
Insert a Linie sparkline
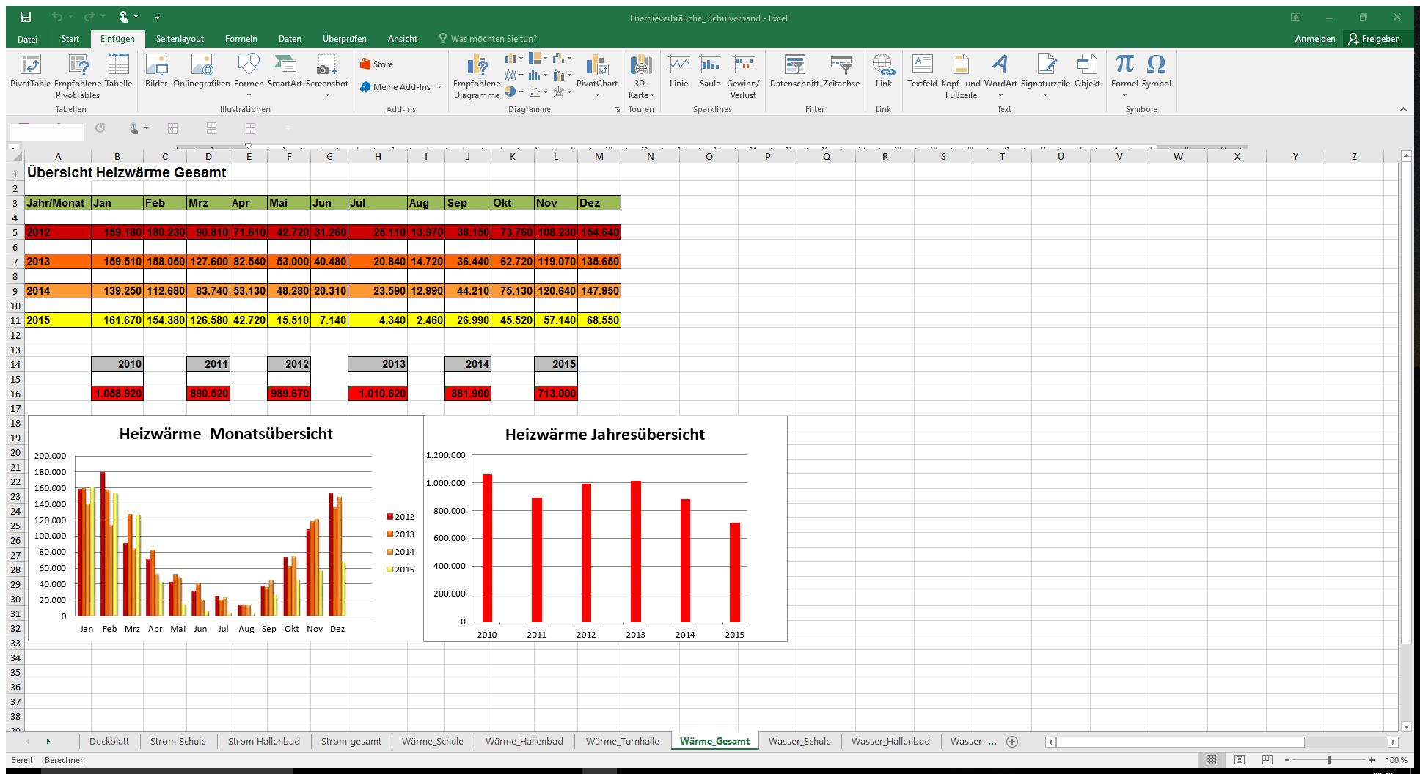pos(679,72)
